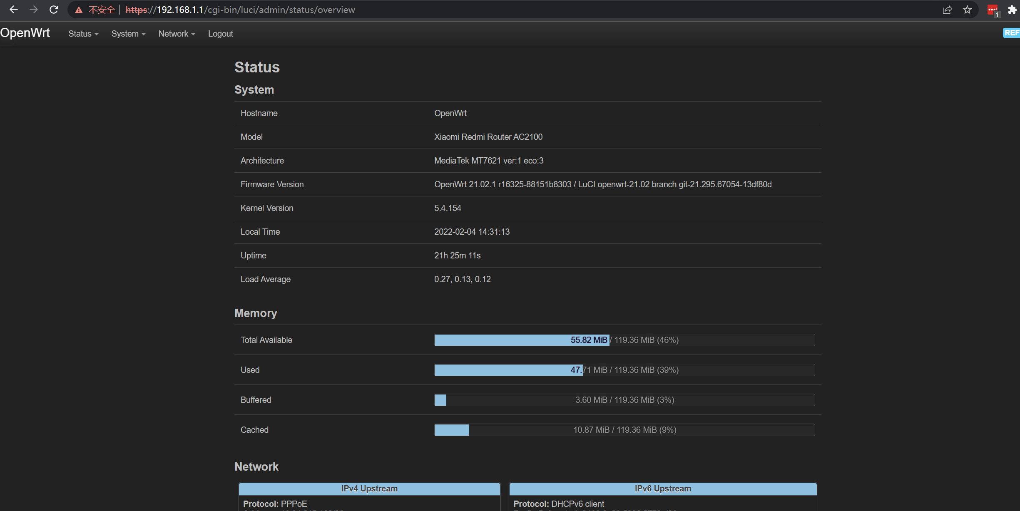
Task: Click the Used memory progress bar
Action: pyautogui.click(x=624, y=370)
